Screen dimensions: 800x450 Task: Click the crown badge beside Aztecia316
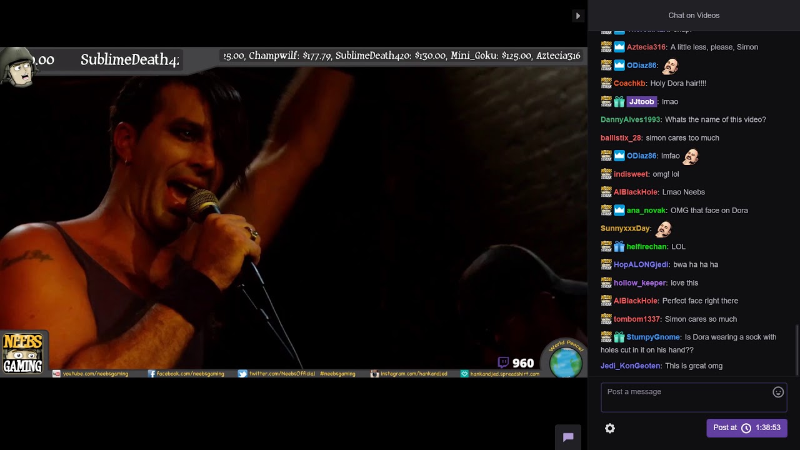(x=619, y=47)
